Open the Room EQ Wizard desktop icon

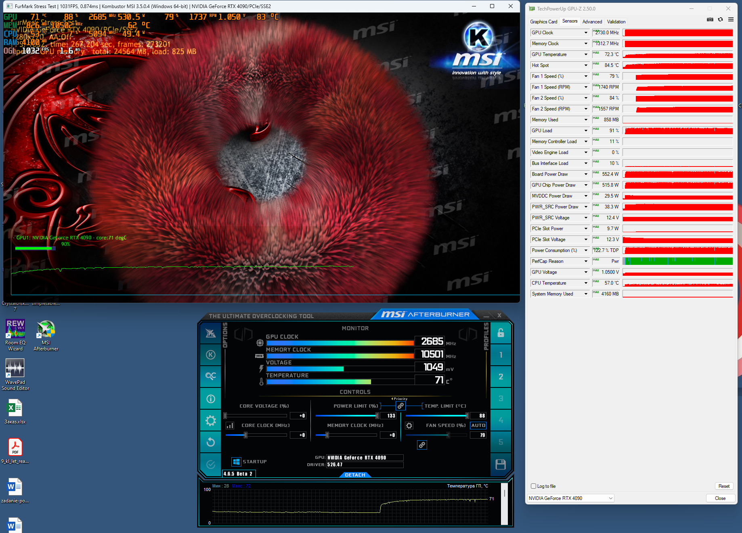coord(15,335)
